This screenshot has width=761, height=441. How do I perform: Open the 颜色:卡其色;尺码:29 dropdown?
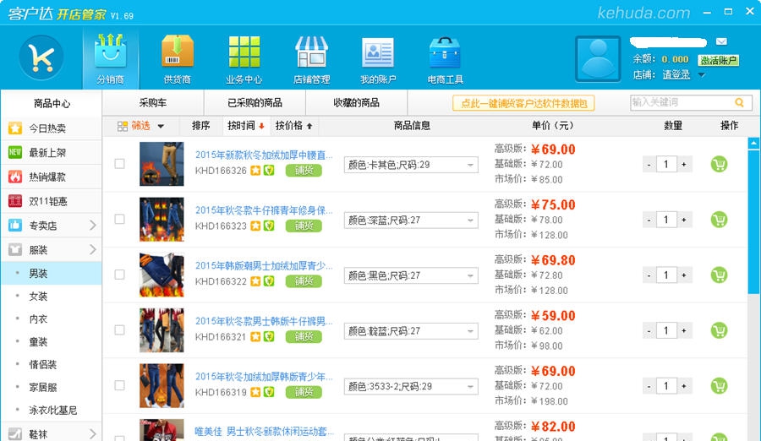[x=411, y=165]
